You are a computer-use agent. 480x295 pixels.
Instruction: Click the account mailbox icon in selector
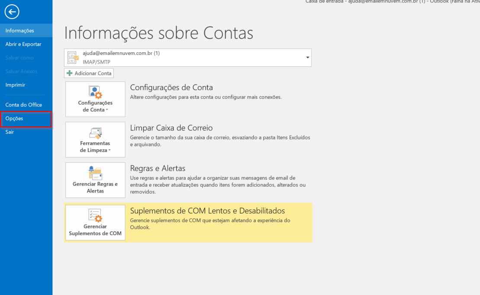click(73, 57)
